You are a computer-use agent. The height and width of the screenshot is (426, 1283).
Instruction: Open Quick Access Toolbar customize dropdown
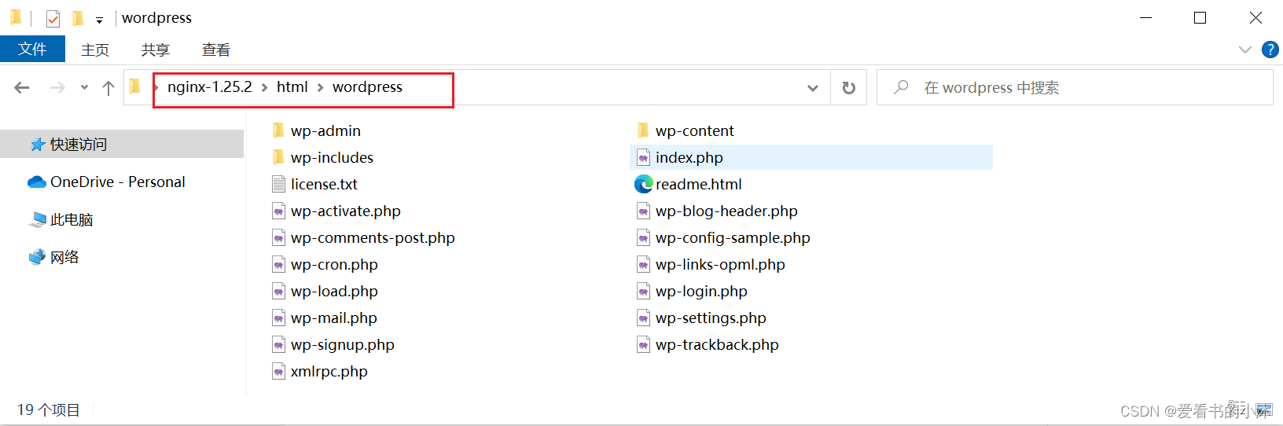click(99, 20)
